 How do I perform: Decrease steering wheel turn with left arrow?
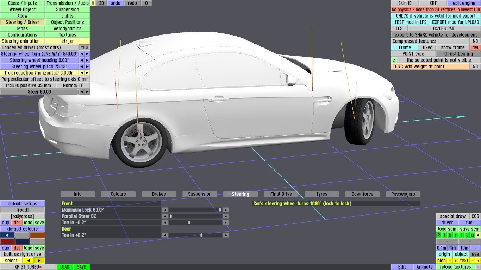click(82, 54)
